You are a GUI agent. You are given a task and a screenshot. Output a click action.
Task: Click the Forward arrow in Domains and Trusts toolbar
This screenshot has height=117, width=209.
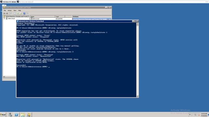7,13
